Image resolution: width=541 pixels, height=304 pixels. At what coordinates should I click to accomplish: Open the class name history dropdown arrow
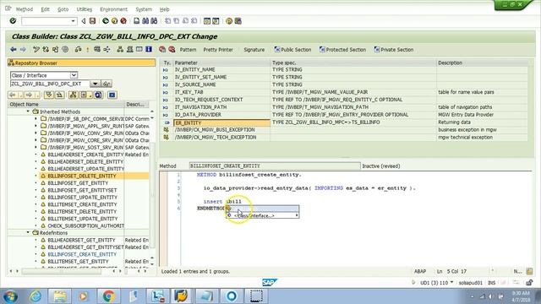[x=95, y=84]
